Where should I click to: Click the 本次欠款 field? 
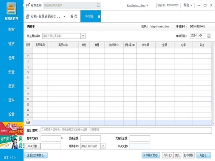click(x=140, y=146)
